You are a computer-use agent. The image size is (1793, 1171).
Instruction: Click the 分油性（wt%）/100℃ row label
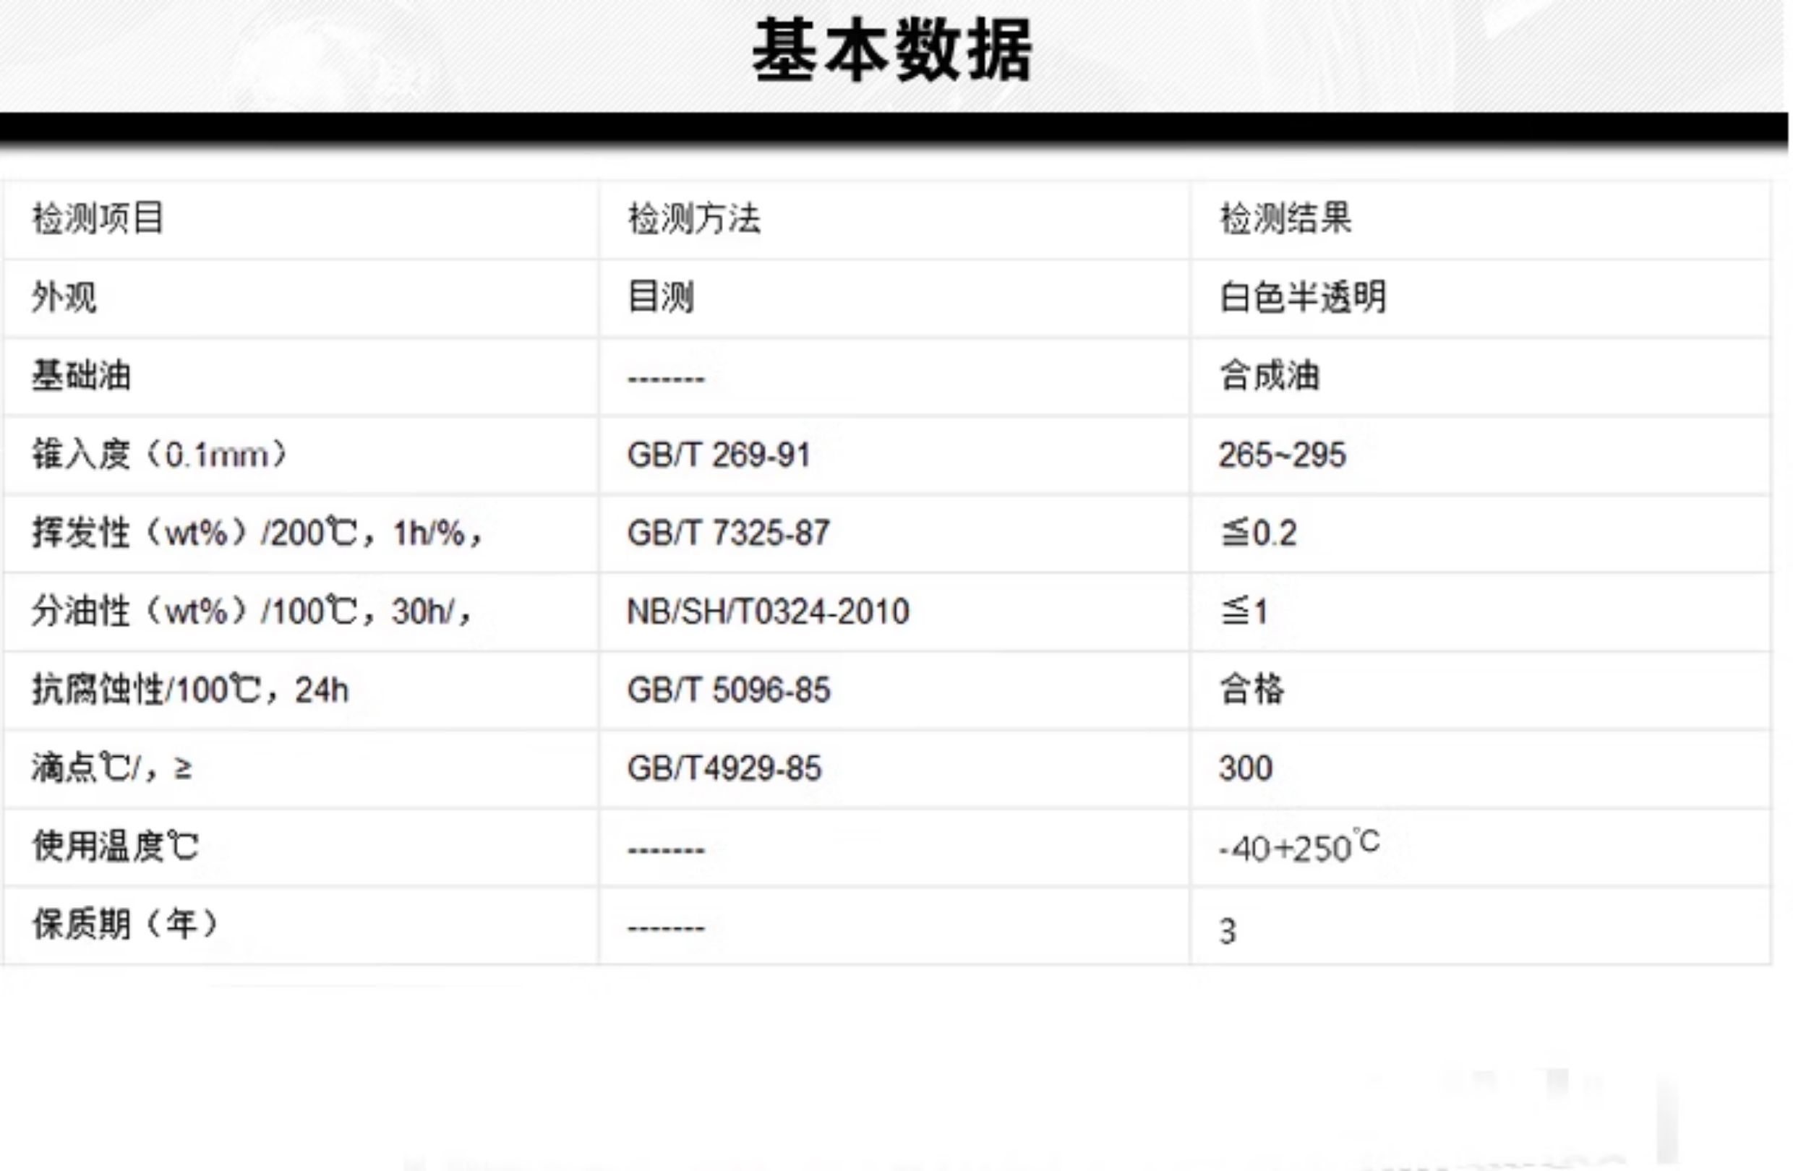[x=252, y=612]
